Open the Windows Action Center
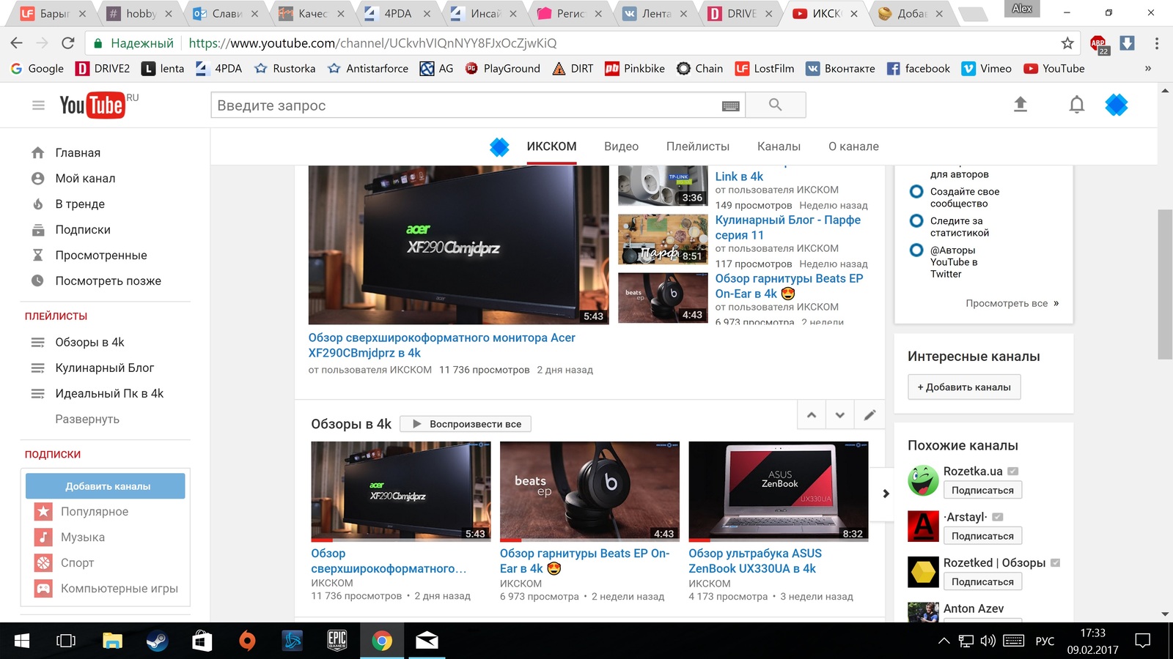 pyautogui.click(x=1142, y=641)
